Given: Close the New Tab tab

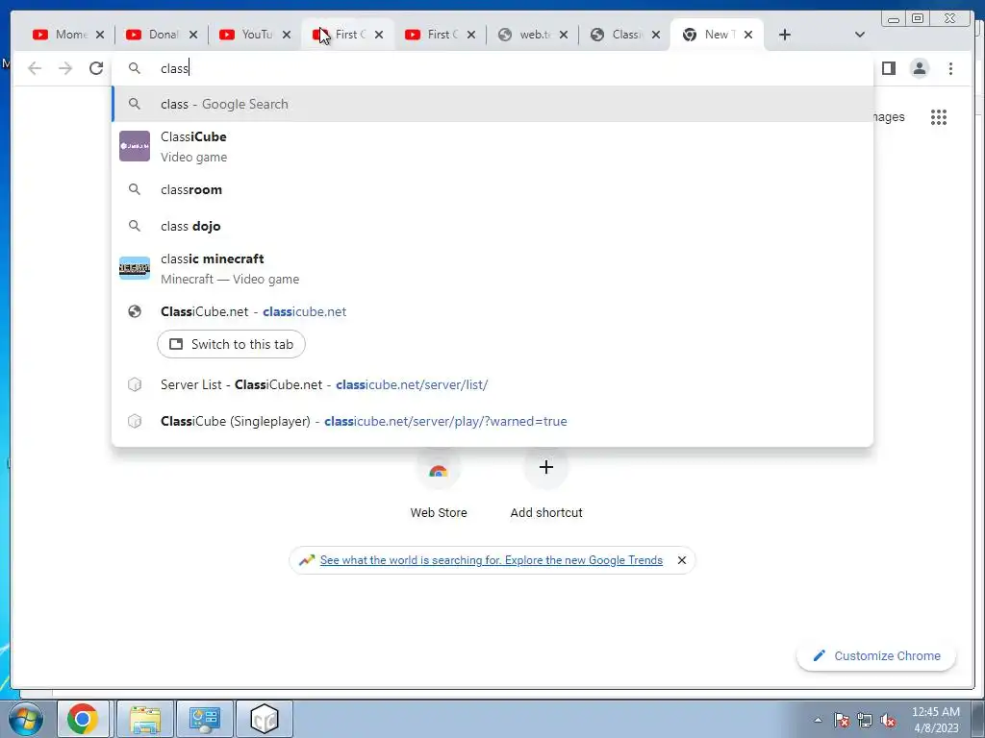Looking at the screenshot, I should [x=748, y=35].
